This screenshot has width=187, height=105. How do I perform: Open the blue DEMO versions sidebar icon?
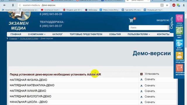[179, 43]
